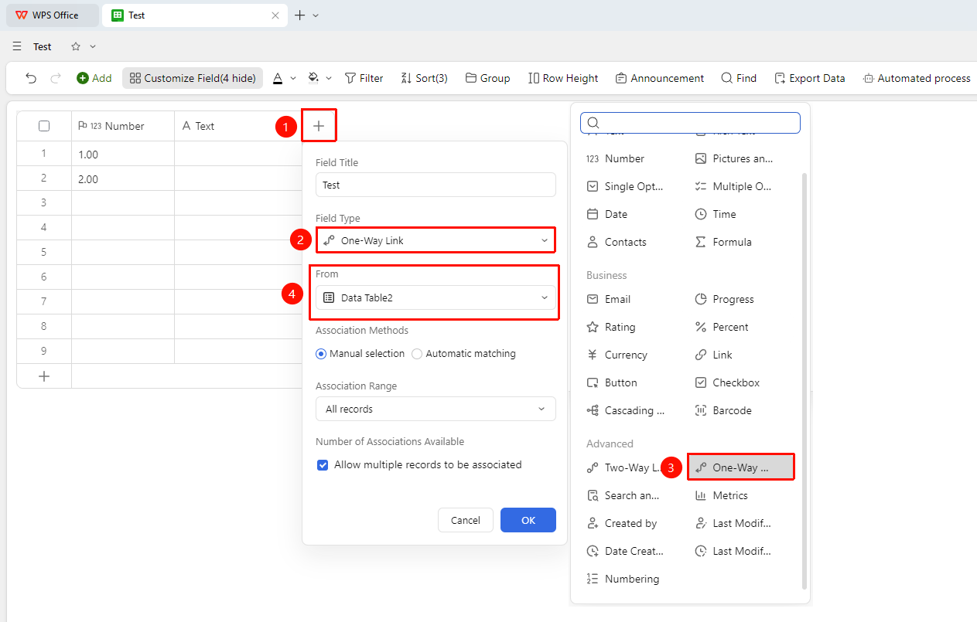This screenshot has height=622, width=977.
Task: Open the Association Range All records dropdown
Action: pos(436,409)
